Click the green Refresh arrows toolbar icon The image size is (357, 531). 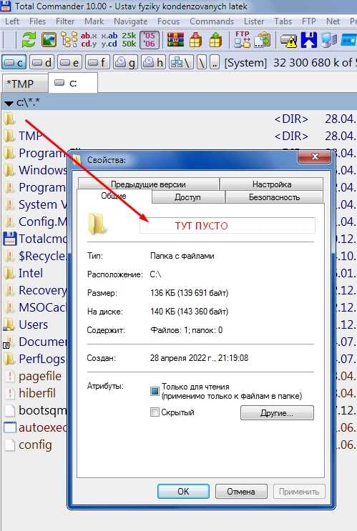tap(29, 39)
